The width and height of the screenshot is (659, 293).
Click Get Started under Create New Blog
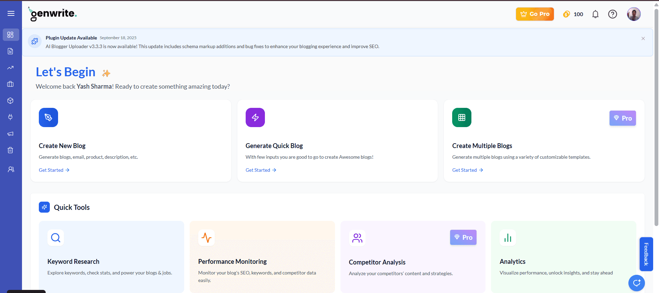(54, 170)
